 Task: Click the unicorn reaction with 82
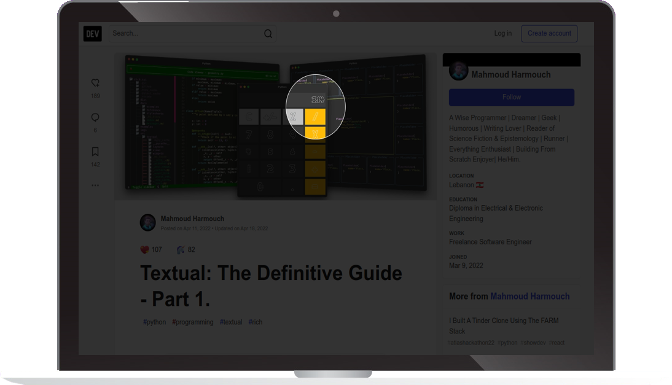pos(186,250)
